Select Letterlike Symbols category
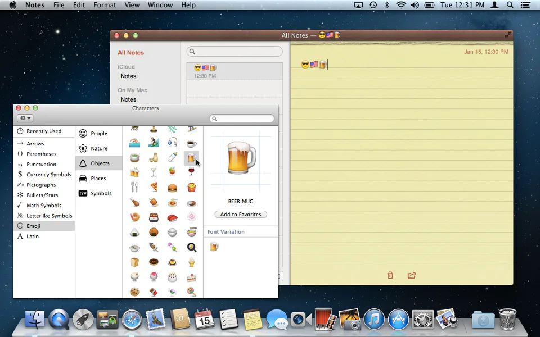540x337 pixels. point(44,216)
